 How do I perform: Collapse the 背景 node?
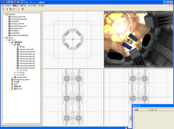point(12,45)
